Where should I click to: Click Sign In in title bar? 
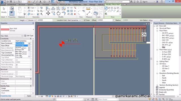144,2
